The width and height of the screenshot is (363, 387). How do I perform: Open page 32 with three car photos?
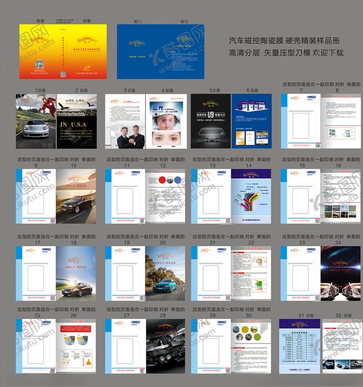pos(342,346)
